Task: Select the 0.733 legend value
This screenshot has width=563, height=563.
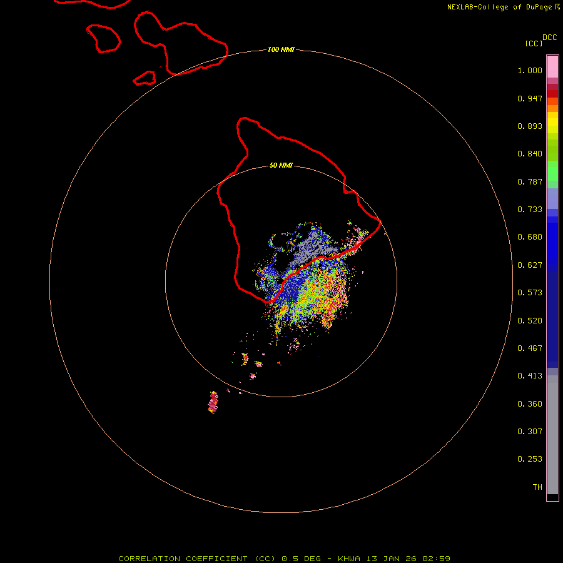Action: click(x=530, y=210)
